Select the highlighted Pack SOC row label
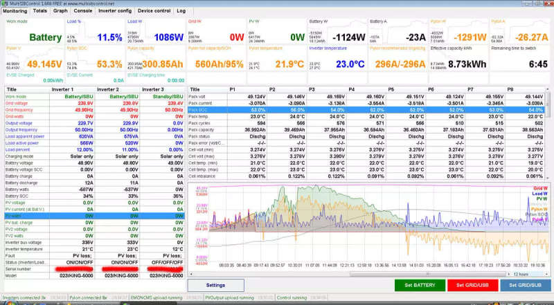The image size is (554, 305). [x=198, y=110]
